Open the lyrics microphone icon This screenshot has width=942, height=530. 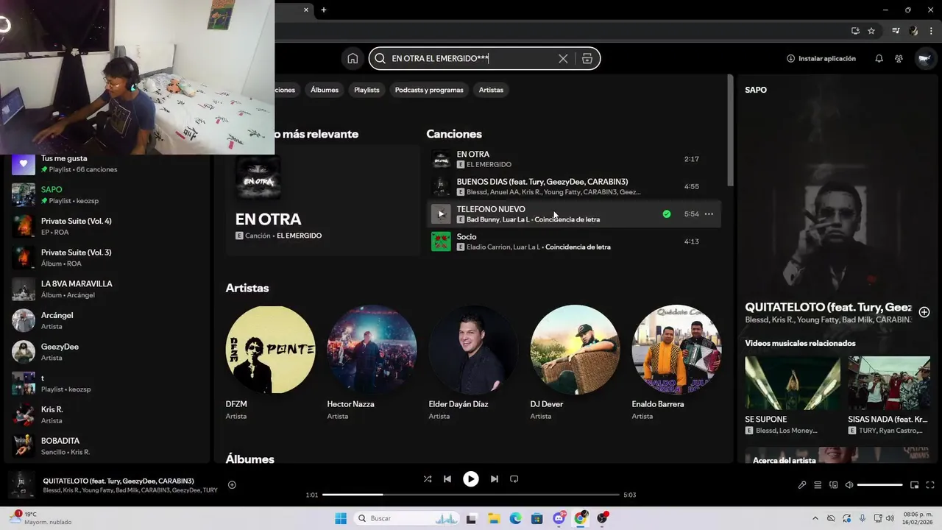point(802,485)
